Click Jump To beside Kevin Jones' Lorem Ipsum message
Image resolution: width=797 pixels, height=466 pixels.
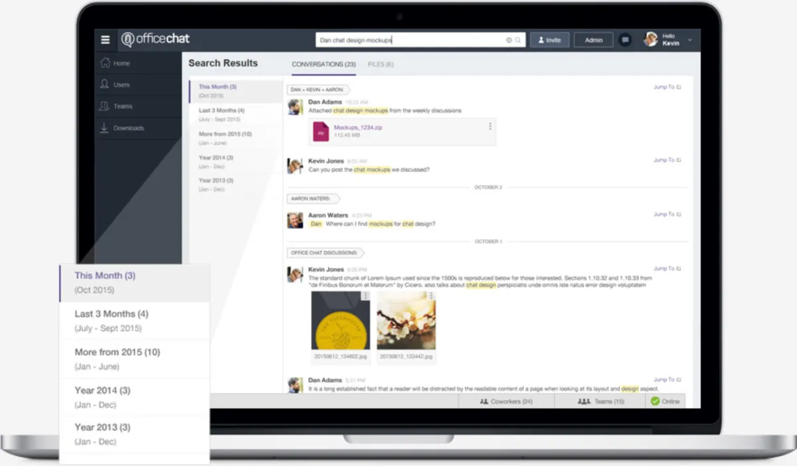coord(667,269)
